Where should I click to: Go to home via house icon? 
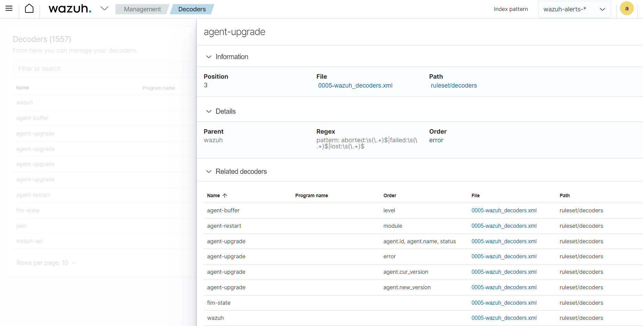click(29, 9)
